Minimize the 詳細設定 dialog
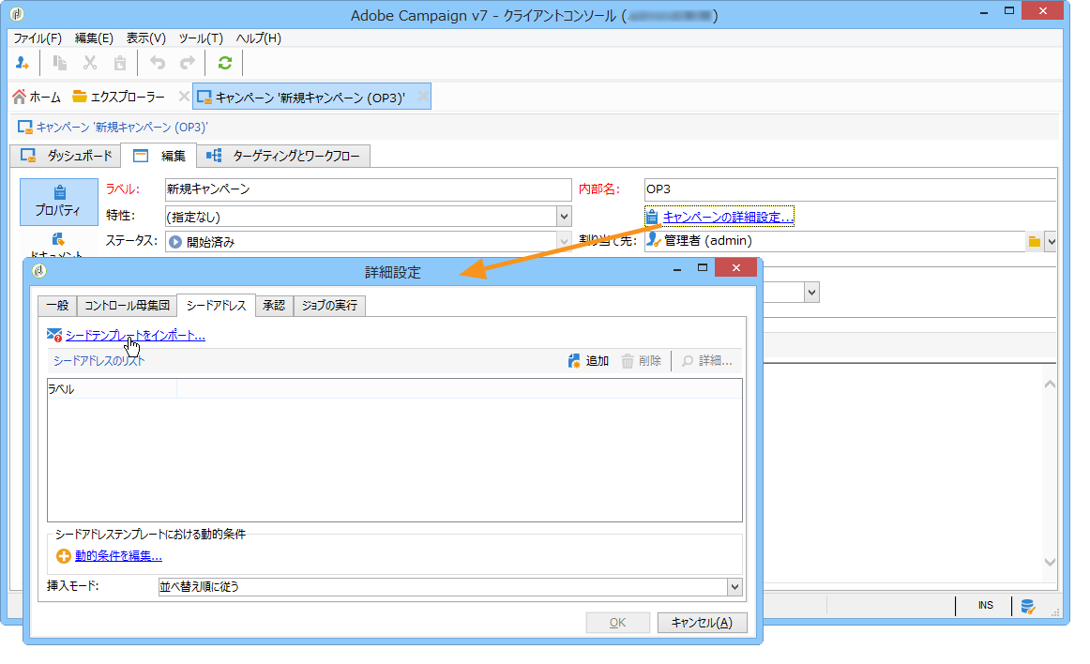 (677, 270)
